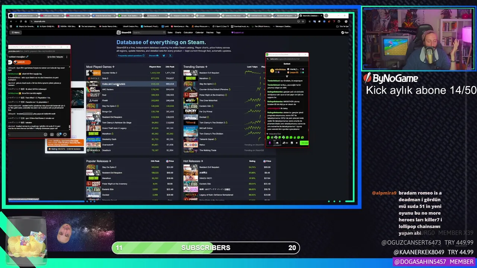Open the SteamDB Menu button
The width and height of the screenshot is (477, 268).
tap(15, 32)
